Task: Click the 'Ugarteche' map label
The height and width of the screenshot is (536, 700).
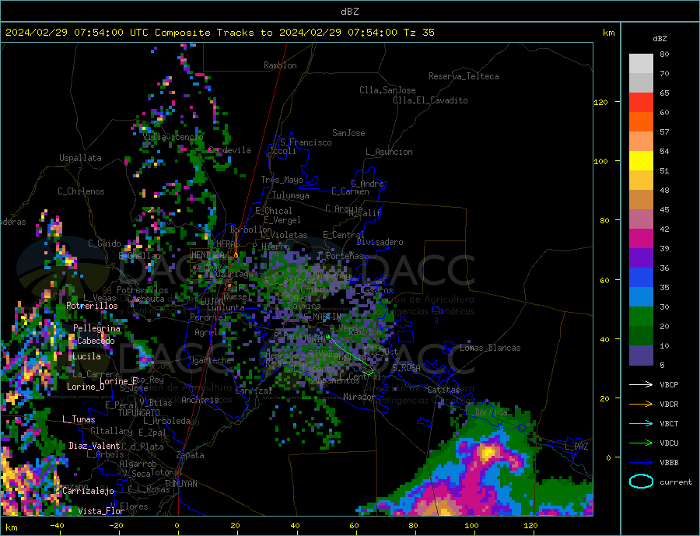Action: pos(210,360)
